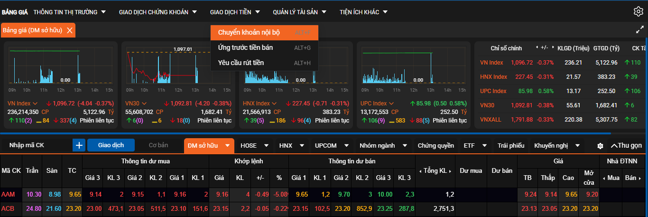Click right arrow after Bán column
648x217 pixels.
(640, 178)
